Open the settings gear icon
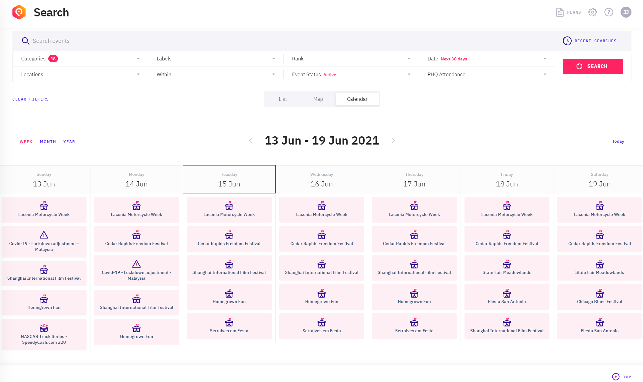This screenshot has height=382, width=643. click(x=592, y=12)
